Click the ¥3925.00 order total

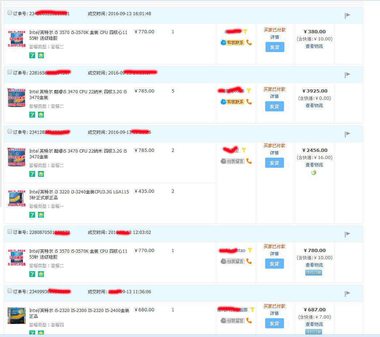point(315,91)
